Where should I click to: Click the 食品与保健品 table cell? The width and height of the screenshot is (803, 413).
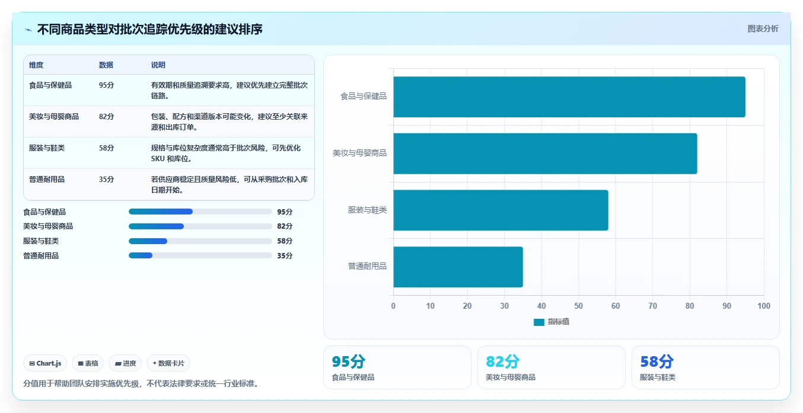click(50, 85)
